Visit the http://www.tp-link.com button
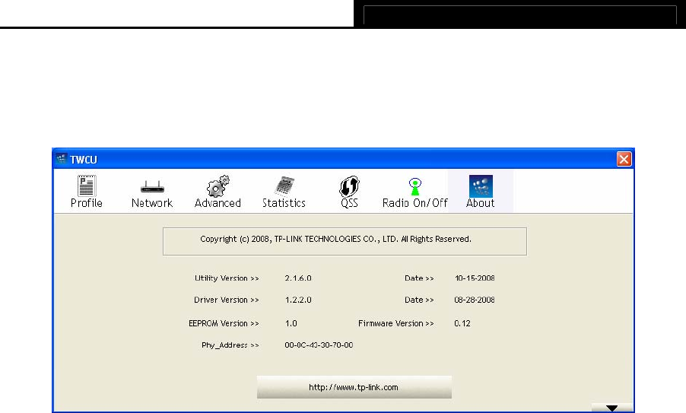This screenshot has width=686, height=413. [354, 387]
